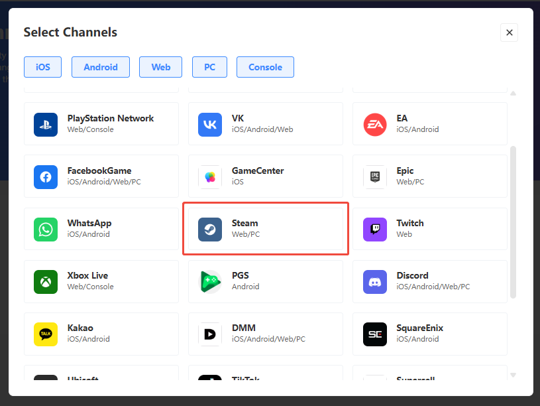Image resolution: width=540 pixels, height=406 pixels.
Task: Select the PGS Android channel card
Action: (265, 281)
